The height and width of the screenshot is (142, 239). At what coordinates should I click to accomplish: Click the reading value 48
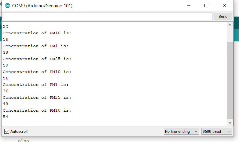click(6, 104)
